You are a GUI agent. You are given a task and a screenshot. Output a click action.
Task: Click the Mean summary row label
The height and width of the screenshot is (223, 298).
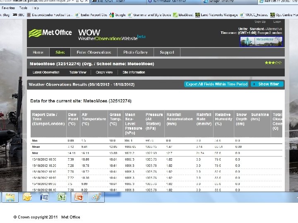(36, 147)
